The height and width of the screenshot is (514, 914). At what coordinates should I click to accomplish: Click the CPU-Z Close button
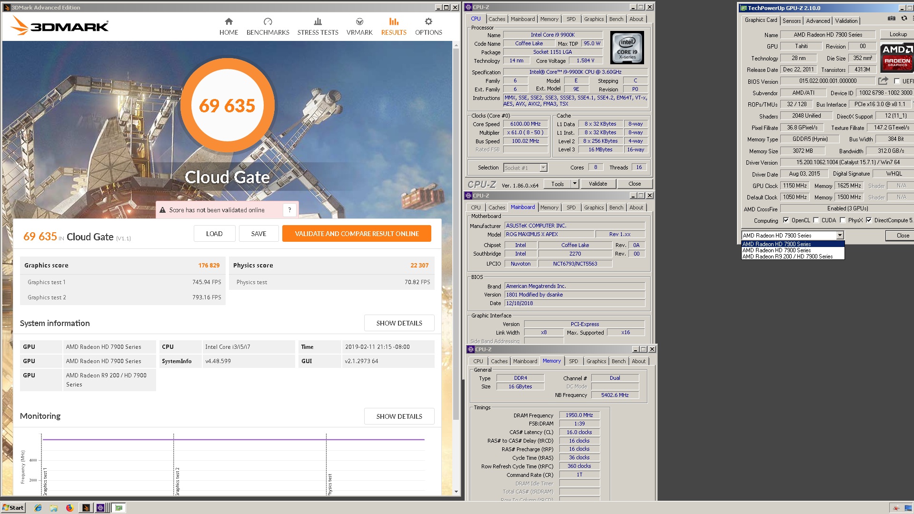tap(635, 184)
